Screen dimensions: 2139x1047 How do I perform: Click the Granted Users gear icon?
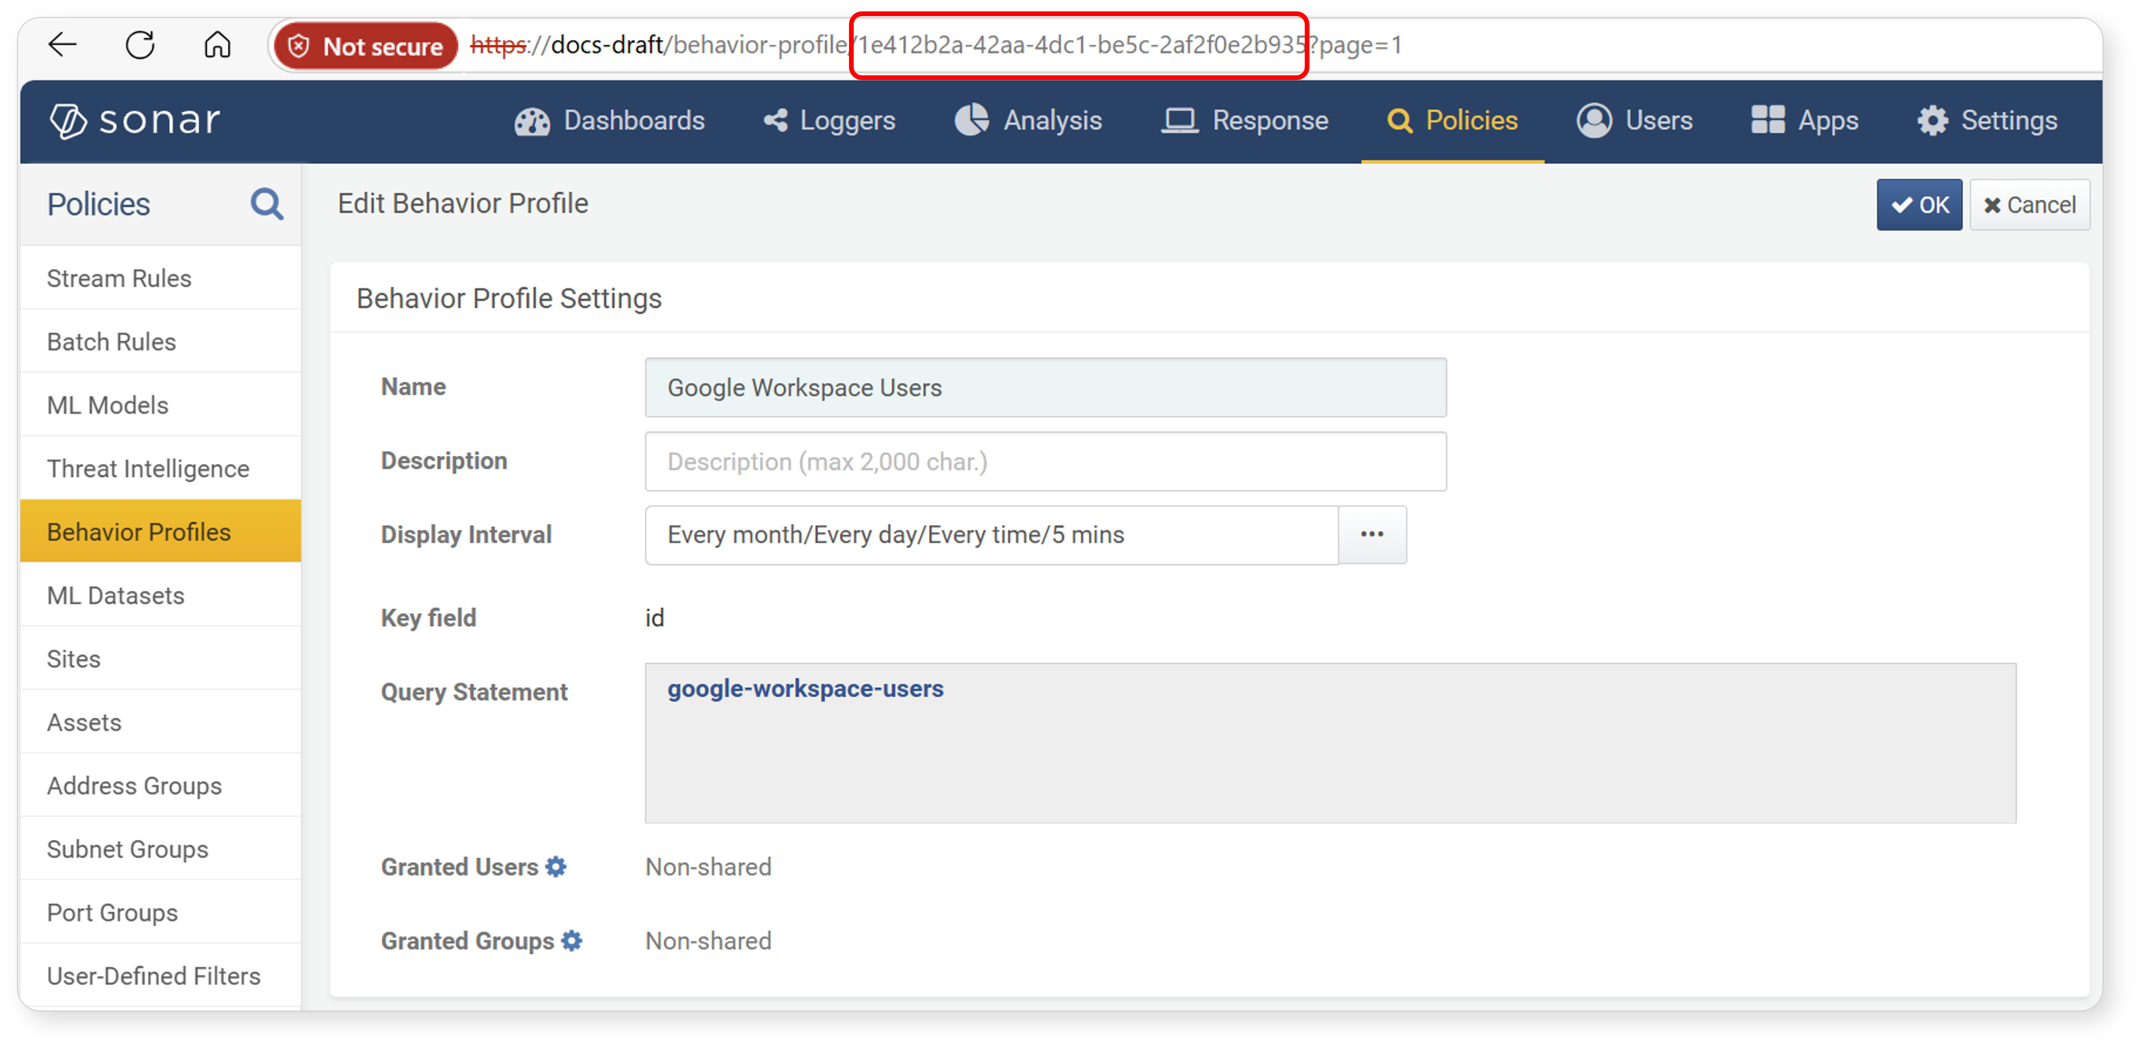556,867
